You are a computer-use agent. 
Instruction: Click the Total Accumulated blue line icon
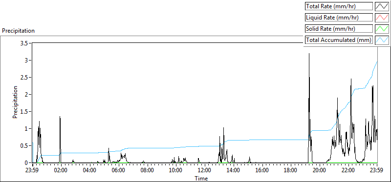click(x=382, y=40)
